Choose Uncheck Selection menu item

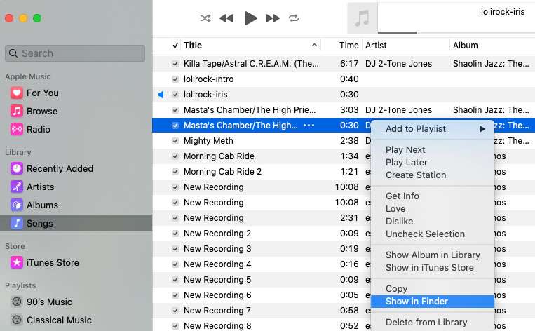coord(425,234)
